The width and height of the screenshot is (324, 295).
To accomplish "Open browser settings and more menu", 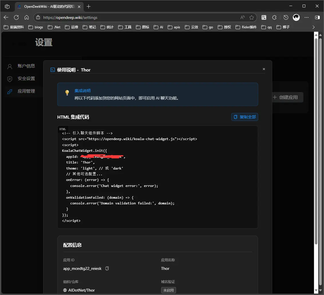I will pyautogui.click(x=307, y=17).
